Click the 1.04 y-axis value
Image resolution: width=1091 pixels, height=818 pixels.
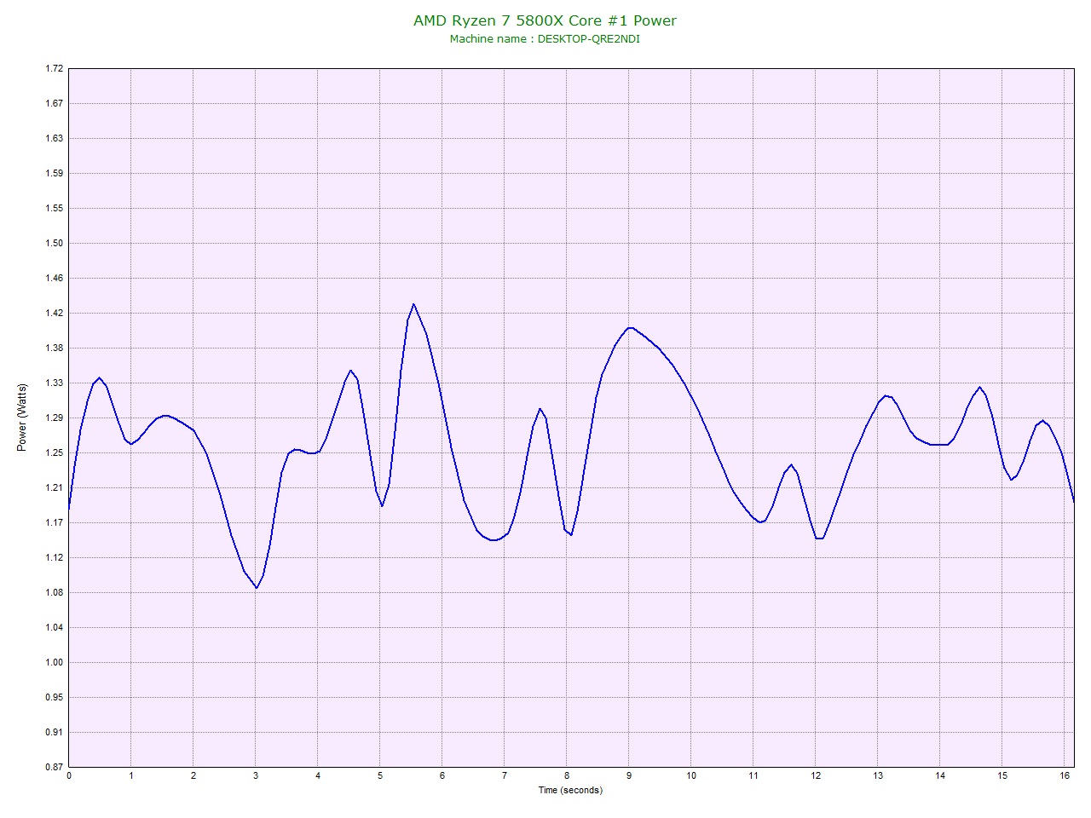click(x=54, y=628)
